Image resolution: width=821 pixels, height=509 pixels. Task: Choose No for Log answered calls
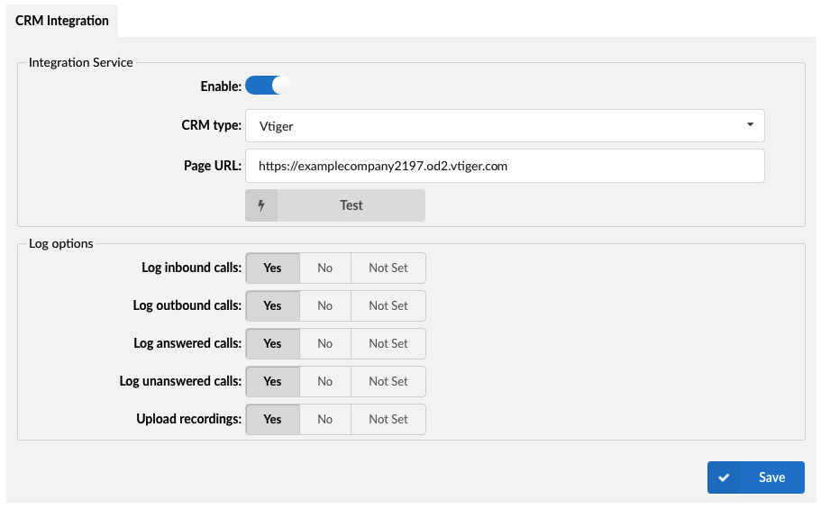[325, 343]
